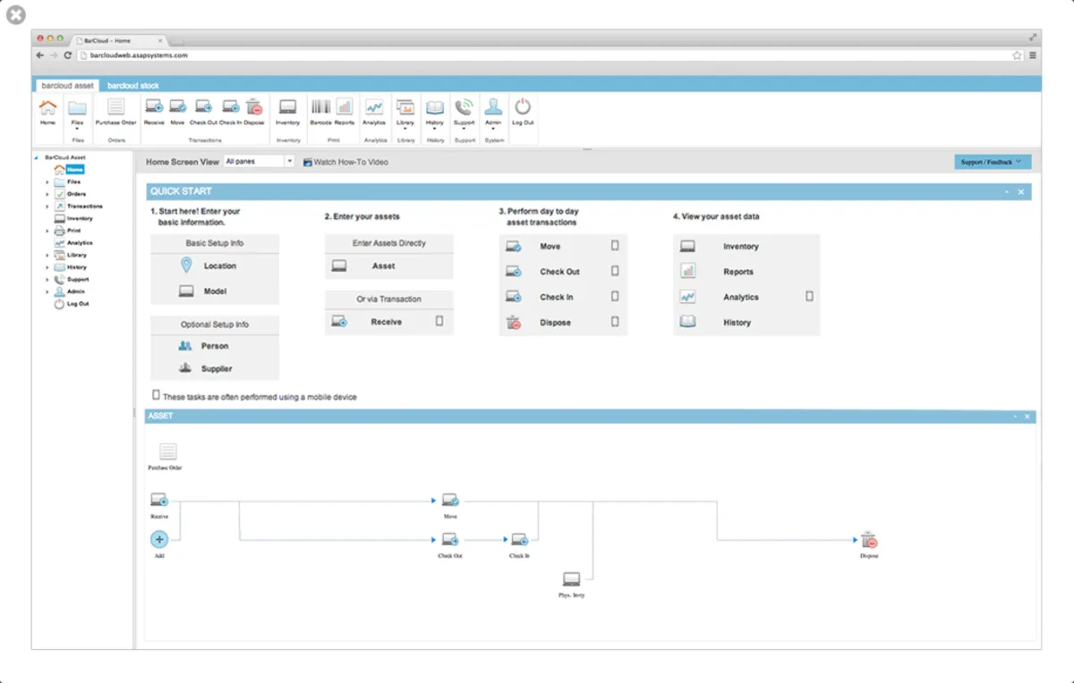The image size is (1074, 683).
Task: Click the Add plus circle in Asset diagram
Action: pyautogui.click(x=158, y=539)
